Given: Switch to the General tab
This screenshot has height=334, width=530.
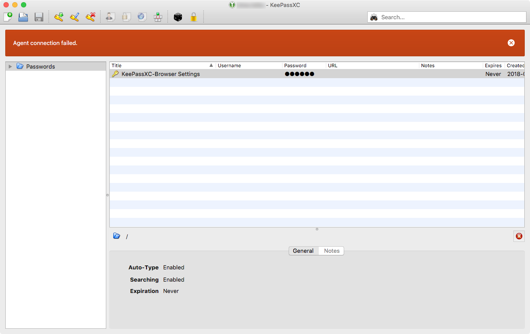Looking at the screenshot, I should pyautogui.click(x=303, y=251).
